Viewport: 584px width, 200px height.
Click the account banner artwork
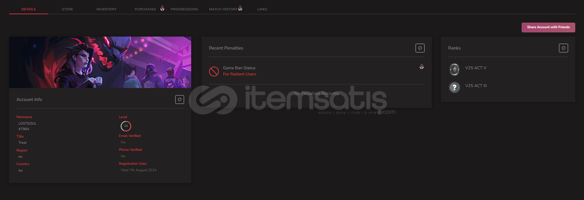[x=100, y=62]
